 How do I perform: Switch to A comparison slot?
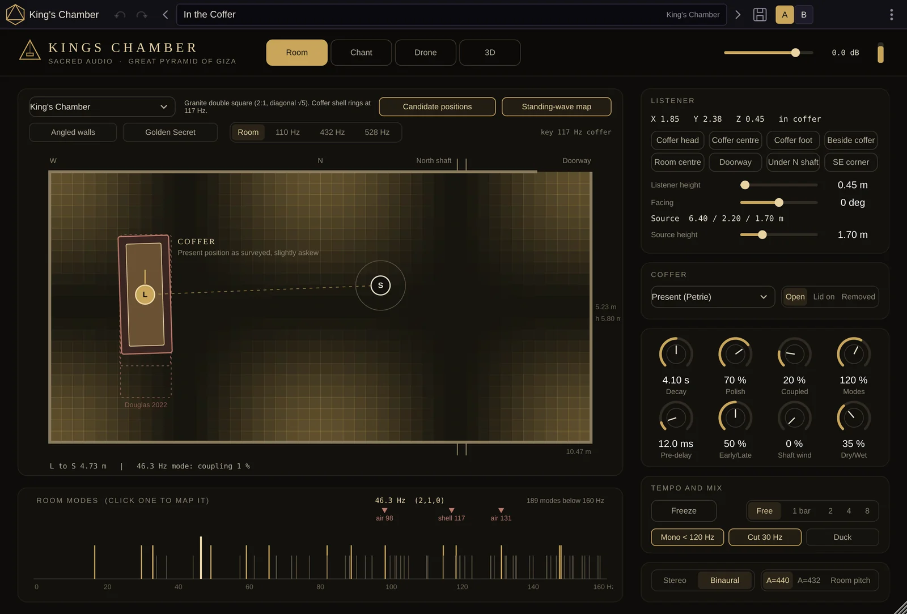785,15
